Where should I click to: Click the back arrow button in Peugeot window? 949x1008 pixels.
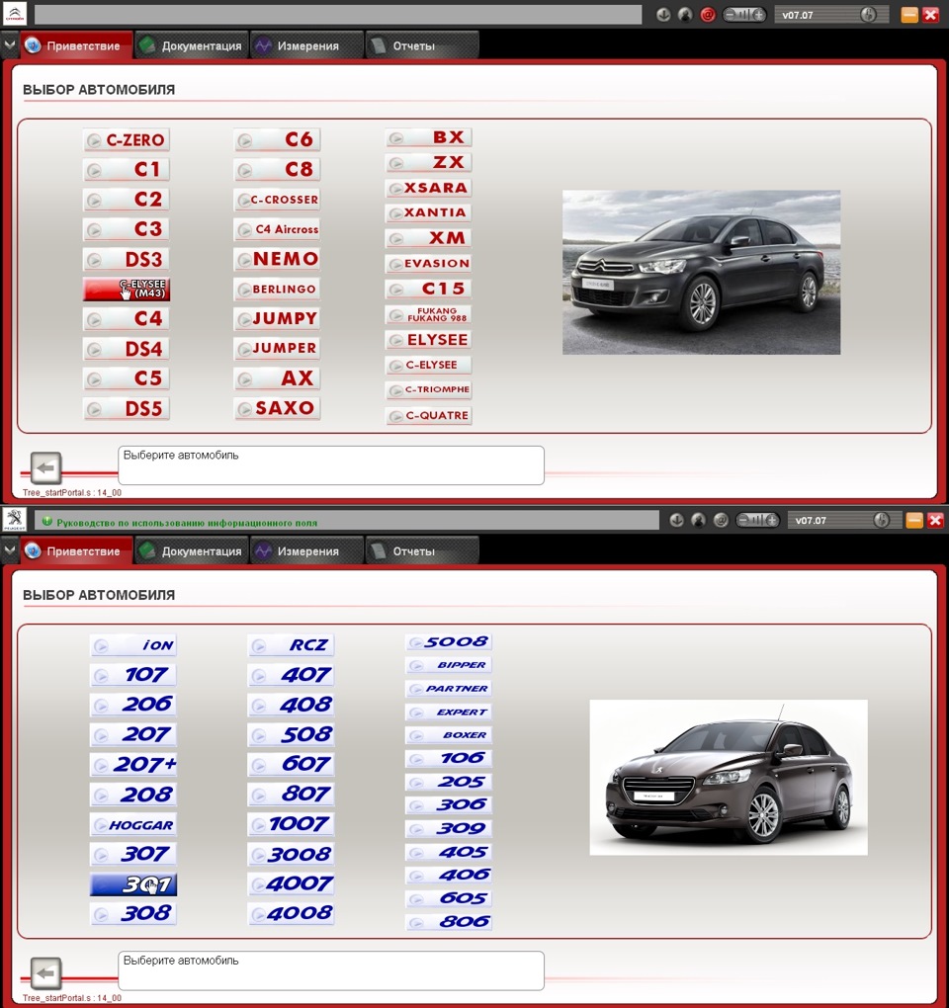(x=45, y=972)
